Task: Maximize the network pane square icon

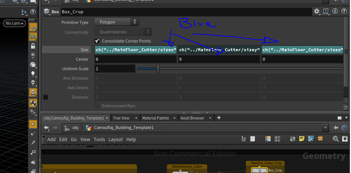Action: pyautogui.click(x=340, y=118)
